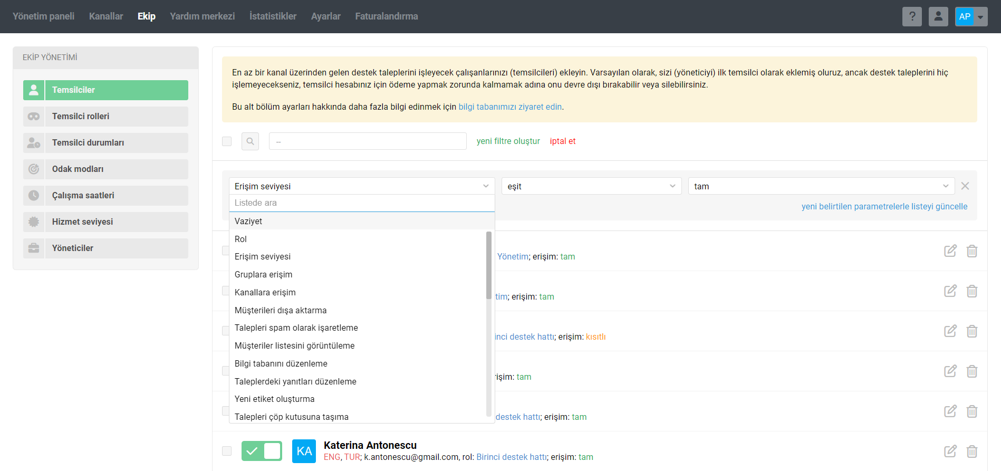The image size is (1001, 471).
Task: Choose Talepleri çöp kutusuna taşıma option
Action: pyautogui.click(x=358, y=417)
